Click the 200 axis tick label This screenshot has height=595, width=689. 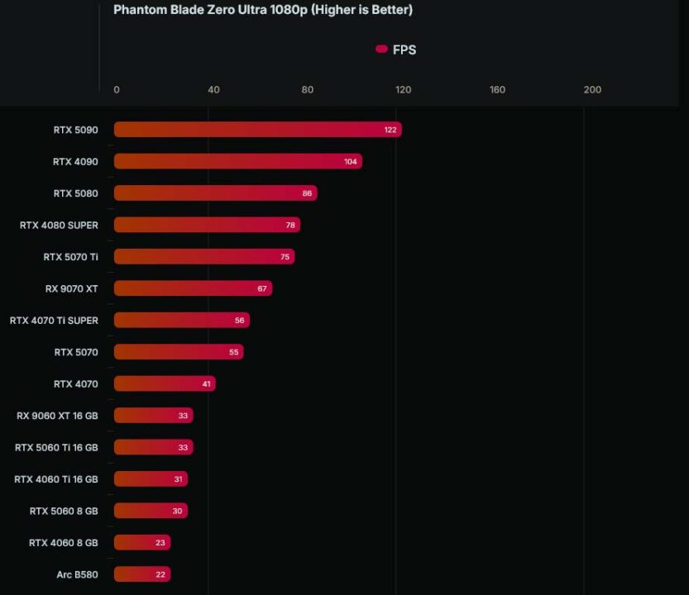(592, 89)
